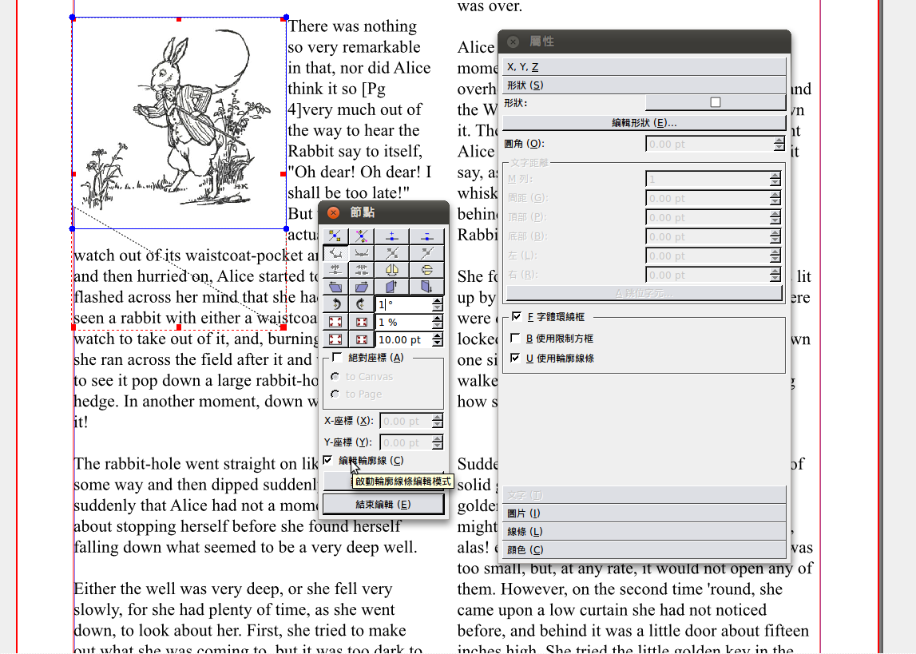Rotate the path clockwise
The height and width of the screenshot is (654, 916).
pyautogui.click(x=362, y=304)
